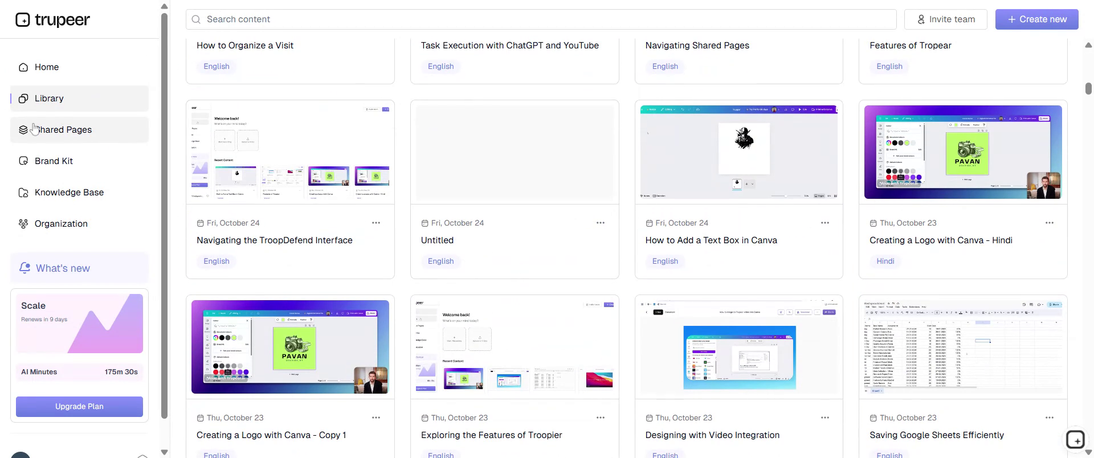Screen dimensions: 1094x458
Task: Open Exploring the Features of Troopier thumbnail
Action: coord(515,347)
